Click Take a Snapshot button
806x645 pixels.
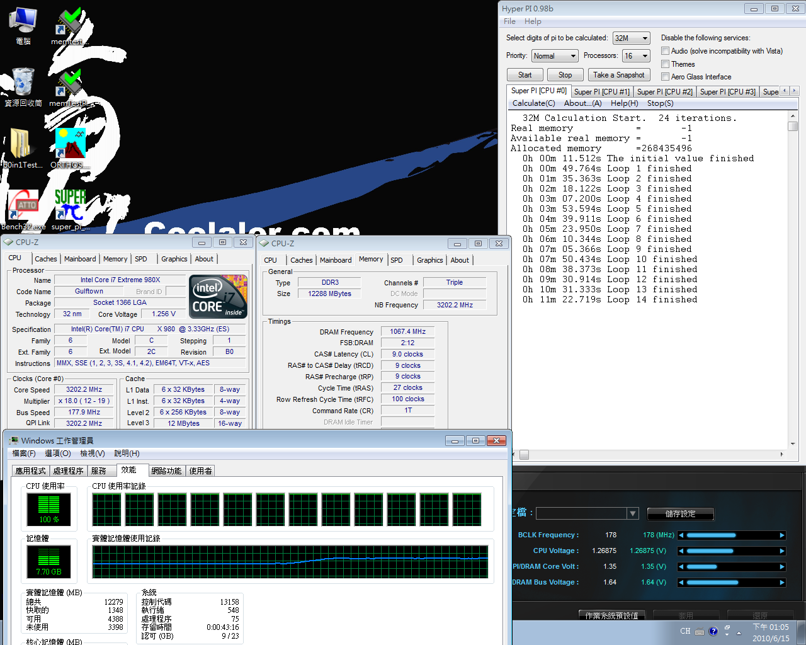point(618,75)
